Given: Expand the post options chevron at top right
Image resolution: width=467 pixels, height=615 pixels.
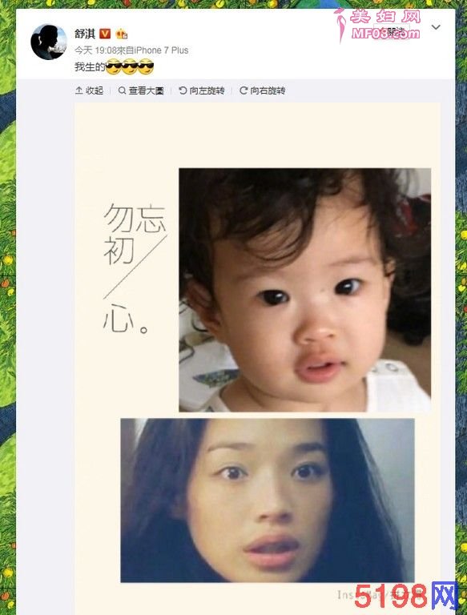Looking at the screenshot, I should (436, 27).
